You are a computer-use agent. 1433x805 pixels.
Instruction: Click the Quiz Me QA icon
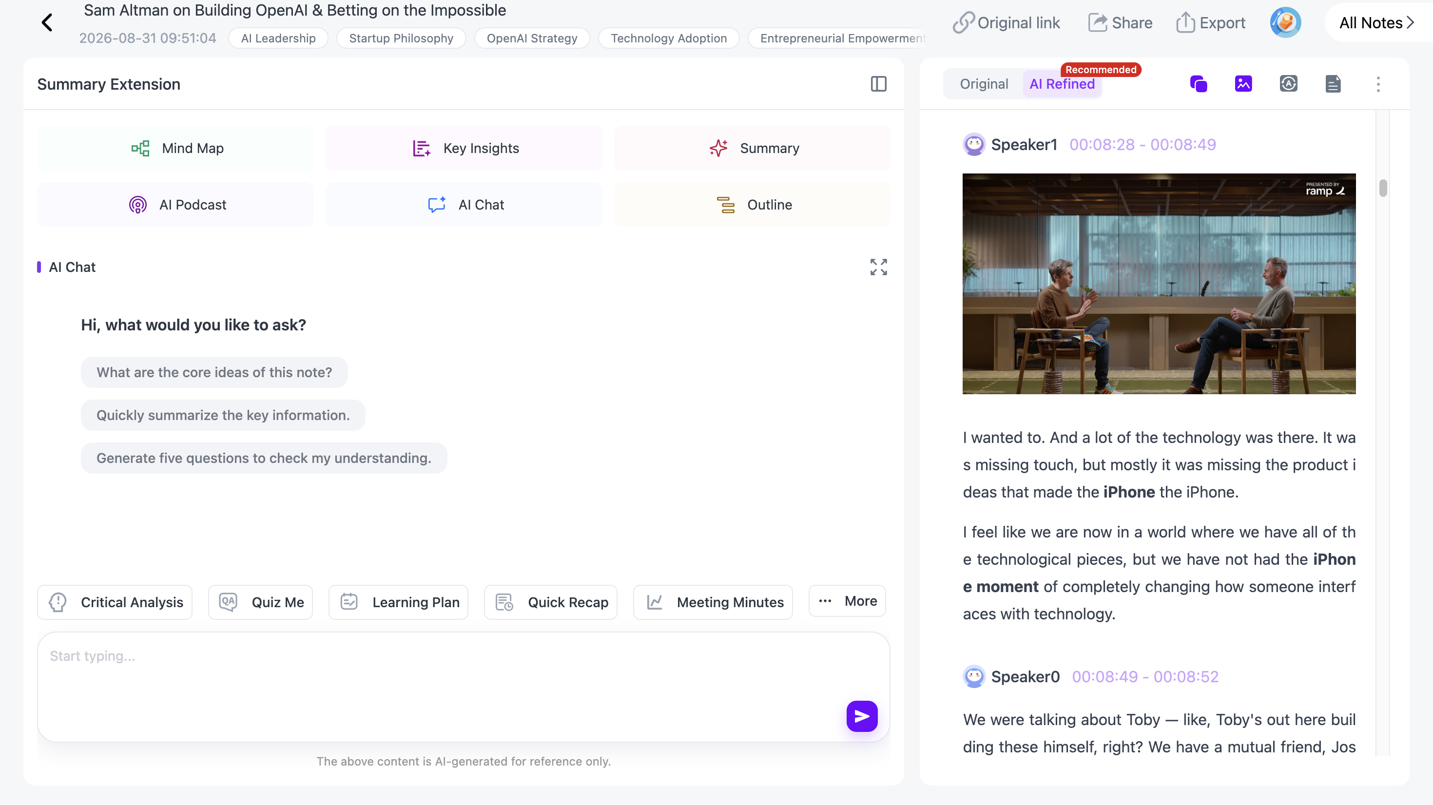(228, 602)
